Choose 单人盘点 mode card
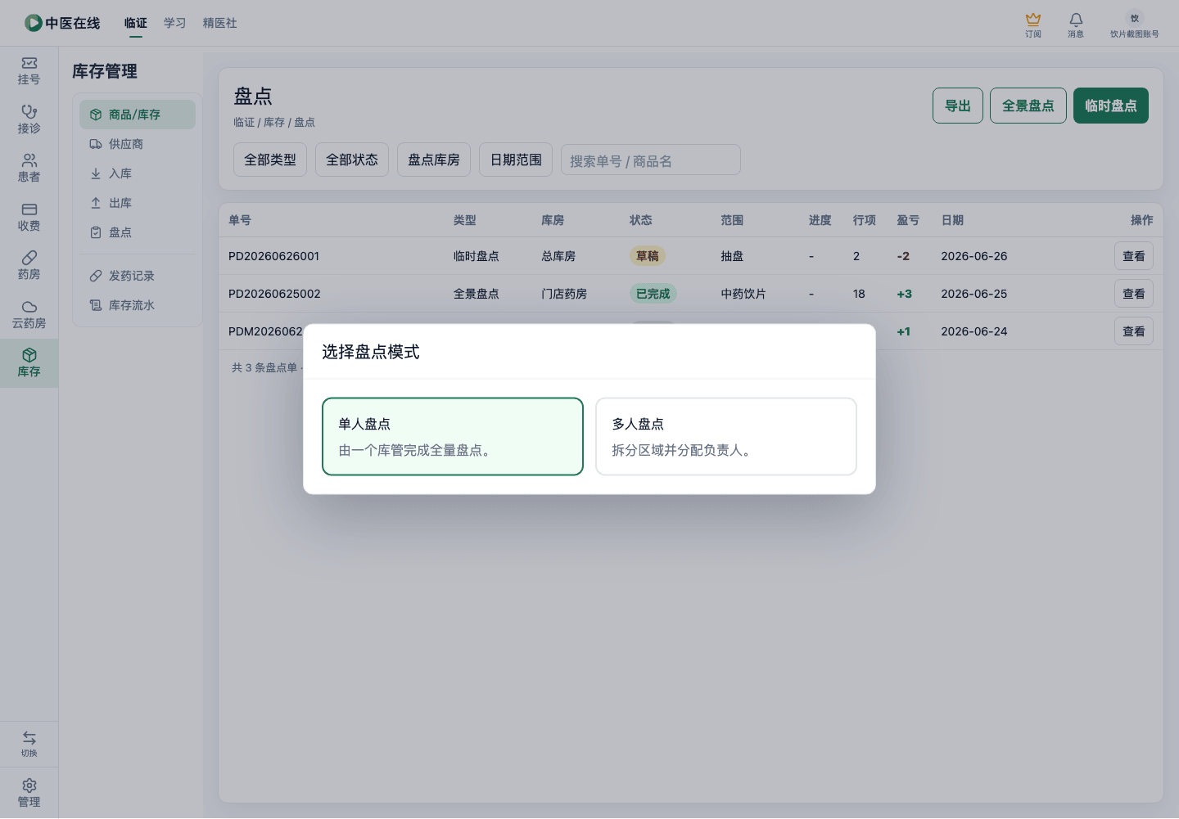This screenshot has height=819, width=1179. pyautogui.click(x=453, y=437)
